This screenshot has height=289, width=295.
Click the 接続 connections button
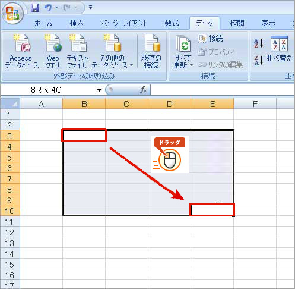[211, 39]
